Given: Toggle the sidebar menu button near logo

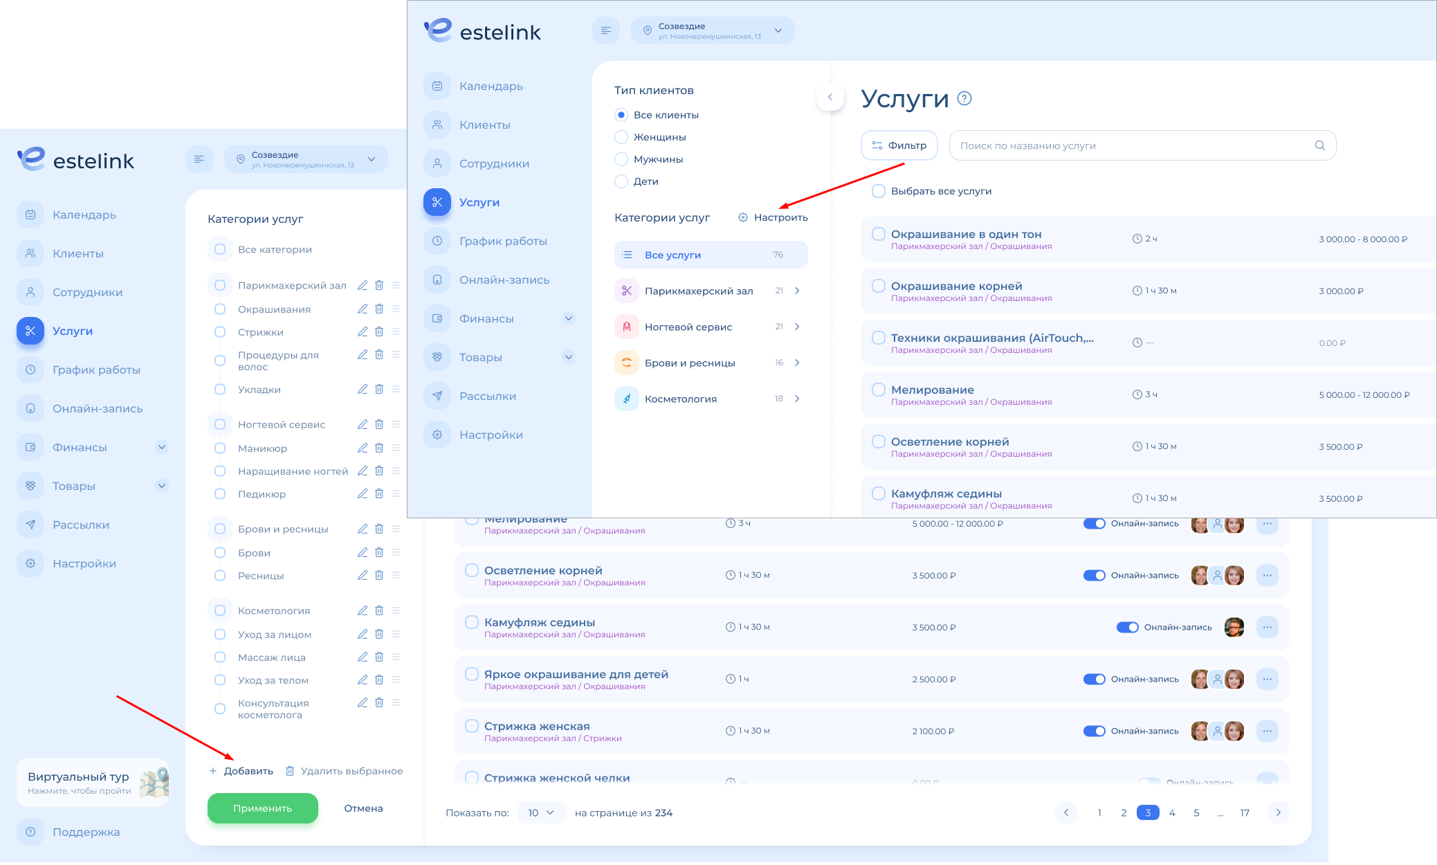Looking at the screenshot, I should click(606, 30).
